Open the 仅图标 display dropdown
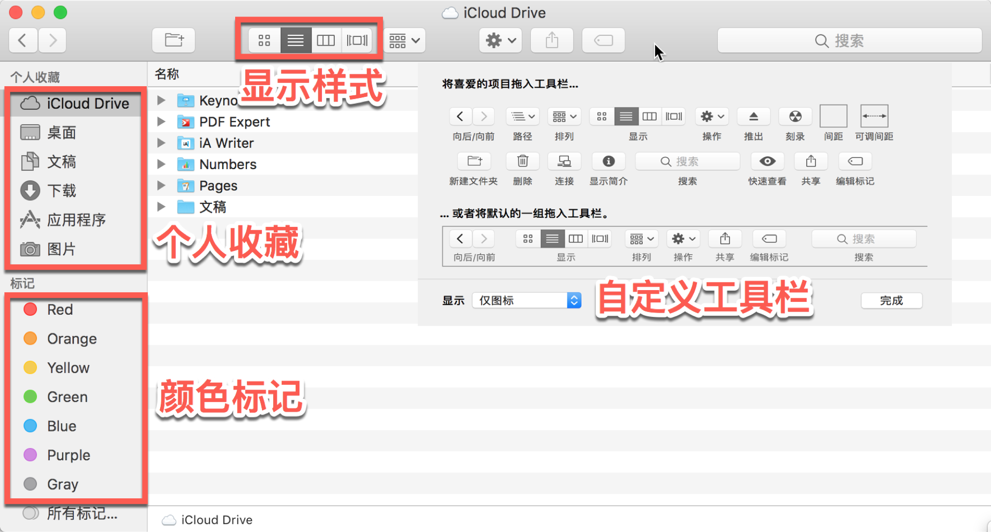The height and width of the screenshot is (532, 991). (x=527, y=300)
